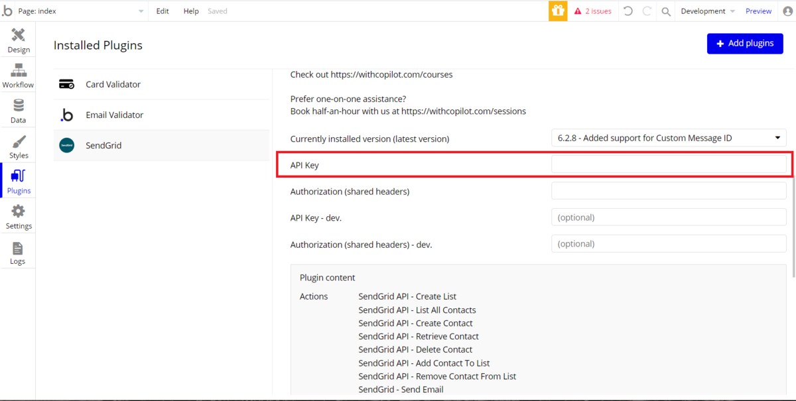Open the Development version dropdown
The width and height of the screenshot is (796, 401).
[x=707, y=11]
